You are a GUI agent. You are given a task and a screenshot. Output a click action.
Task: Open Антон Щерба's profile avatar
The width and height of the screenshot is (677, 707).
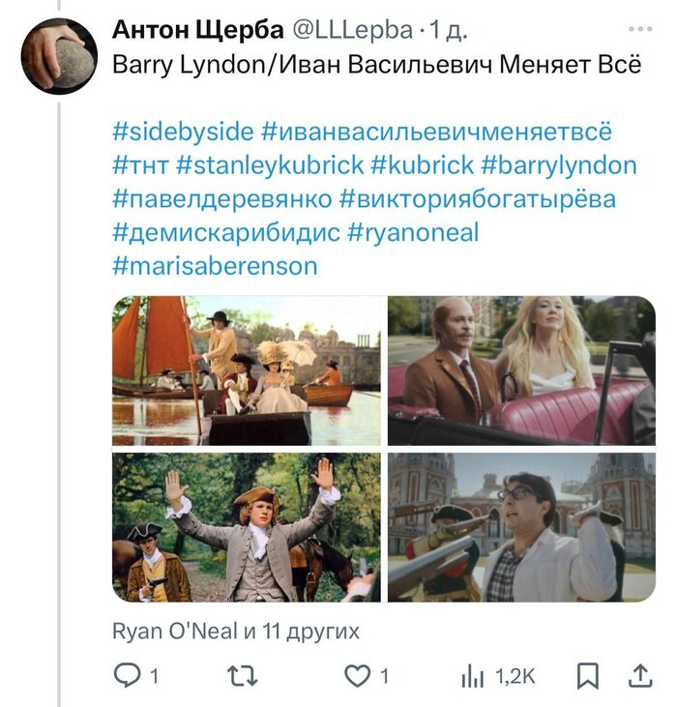(x=60, y=56)
